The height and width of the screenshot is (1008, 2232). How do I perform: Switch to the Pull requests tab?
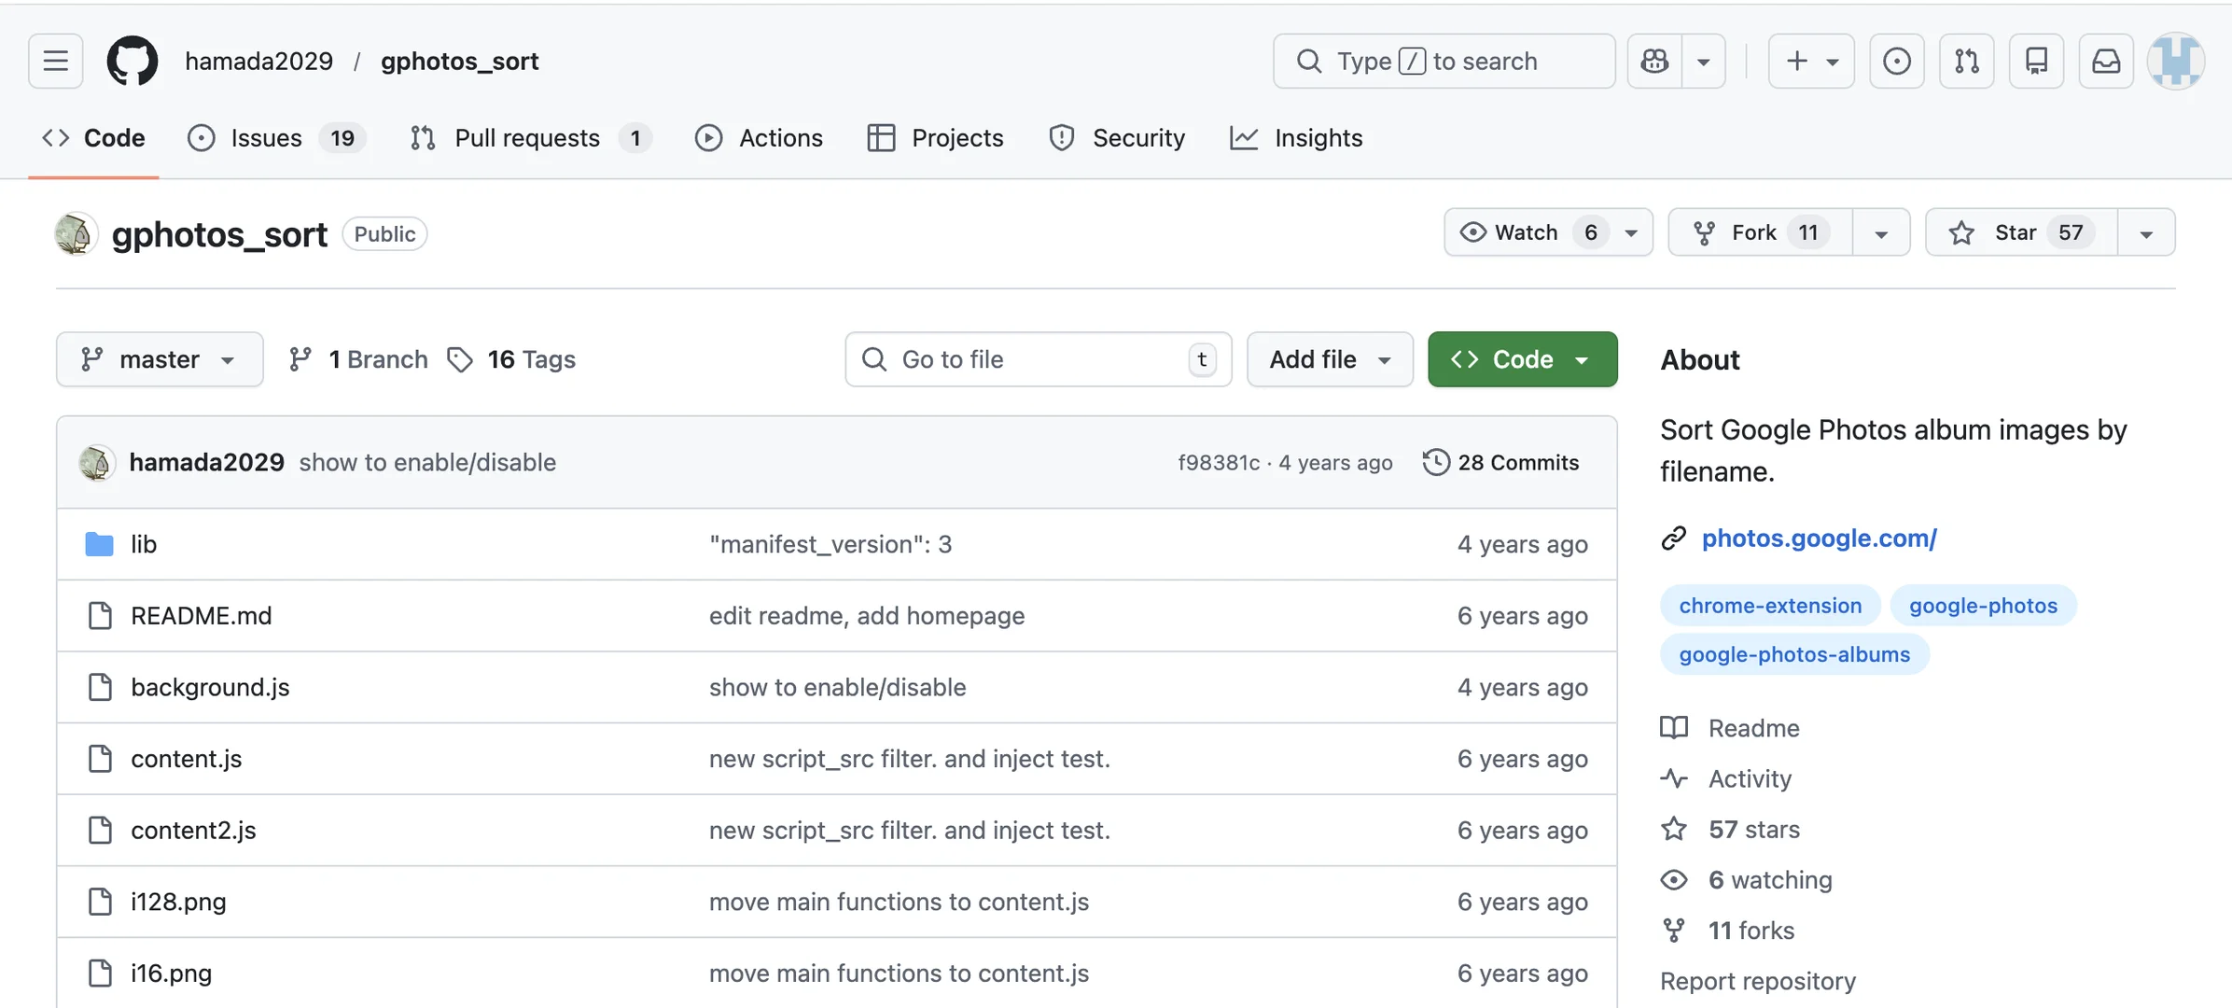[x=530, y=138]
